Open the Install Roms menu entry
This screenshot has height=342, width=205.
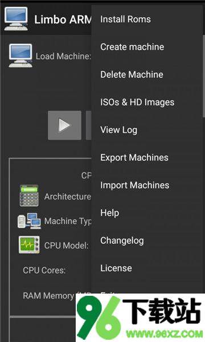point(147,19)
